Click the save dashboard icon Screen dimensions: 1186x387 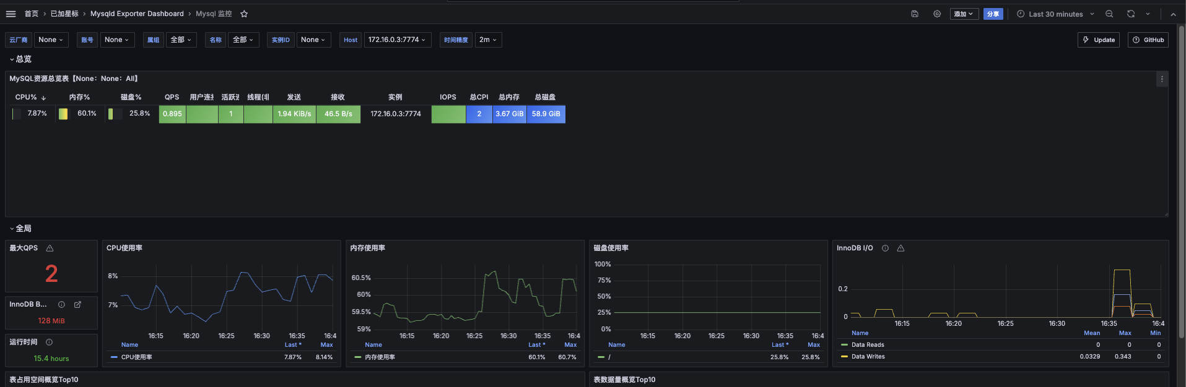tap(915, 14)
